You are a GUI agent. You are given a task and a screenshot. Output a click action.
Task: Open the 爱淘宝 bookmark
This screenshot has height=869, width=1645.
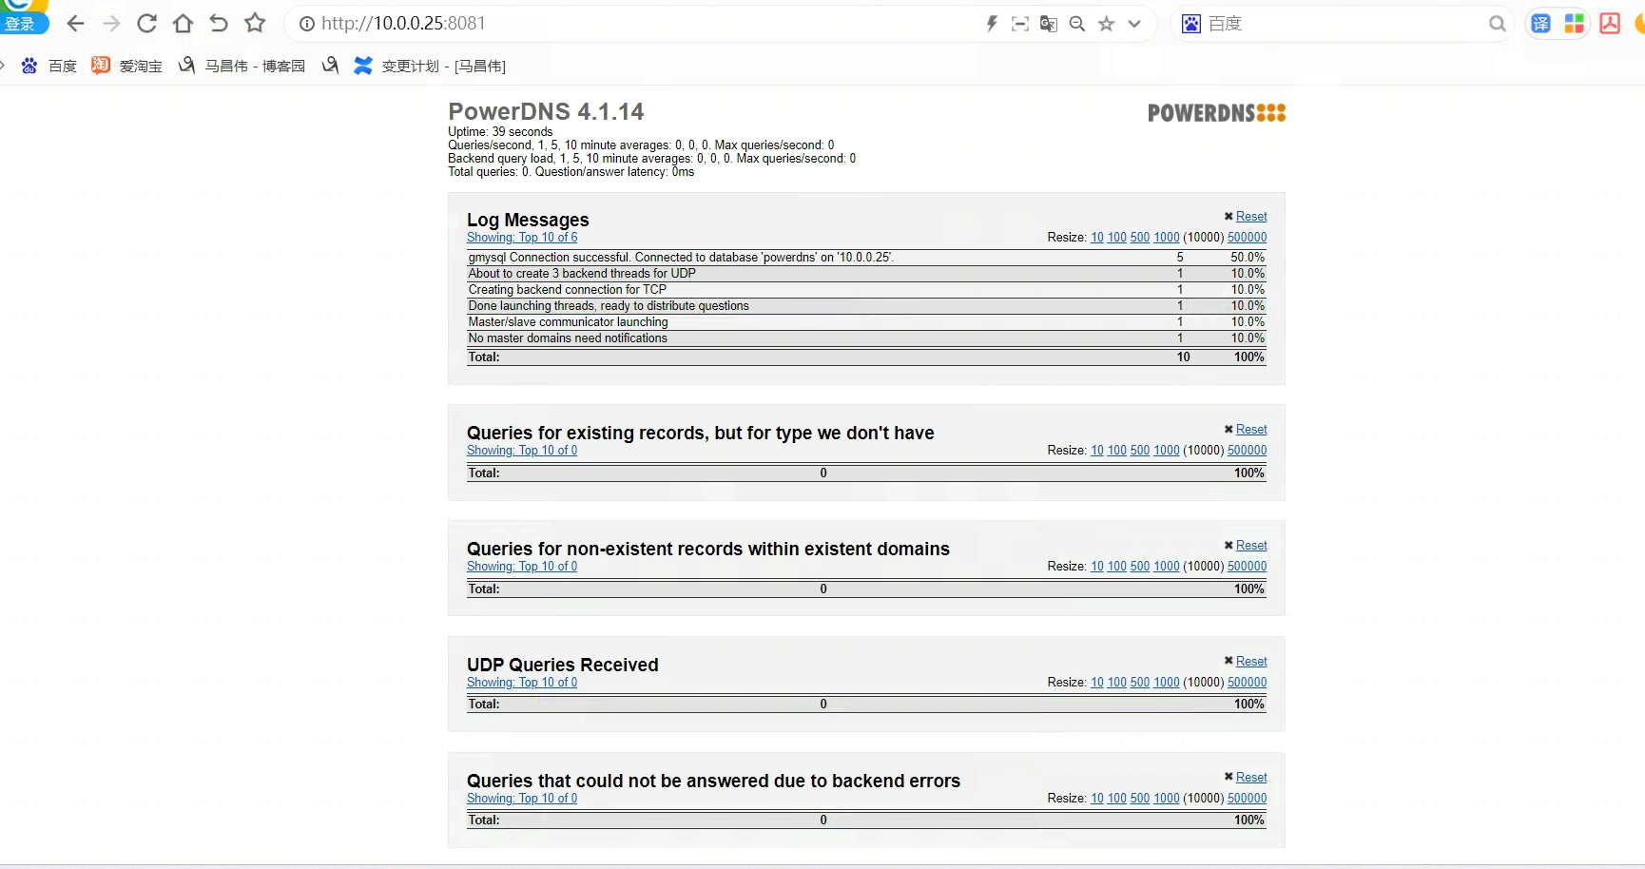127,66
